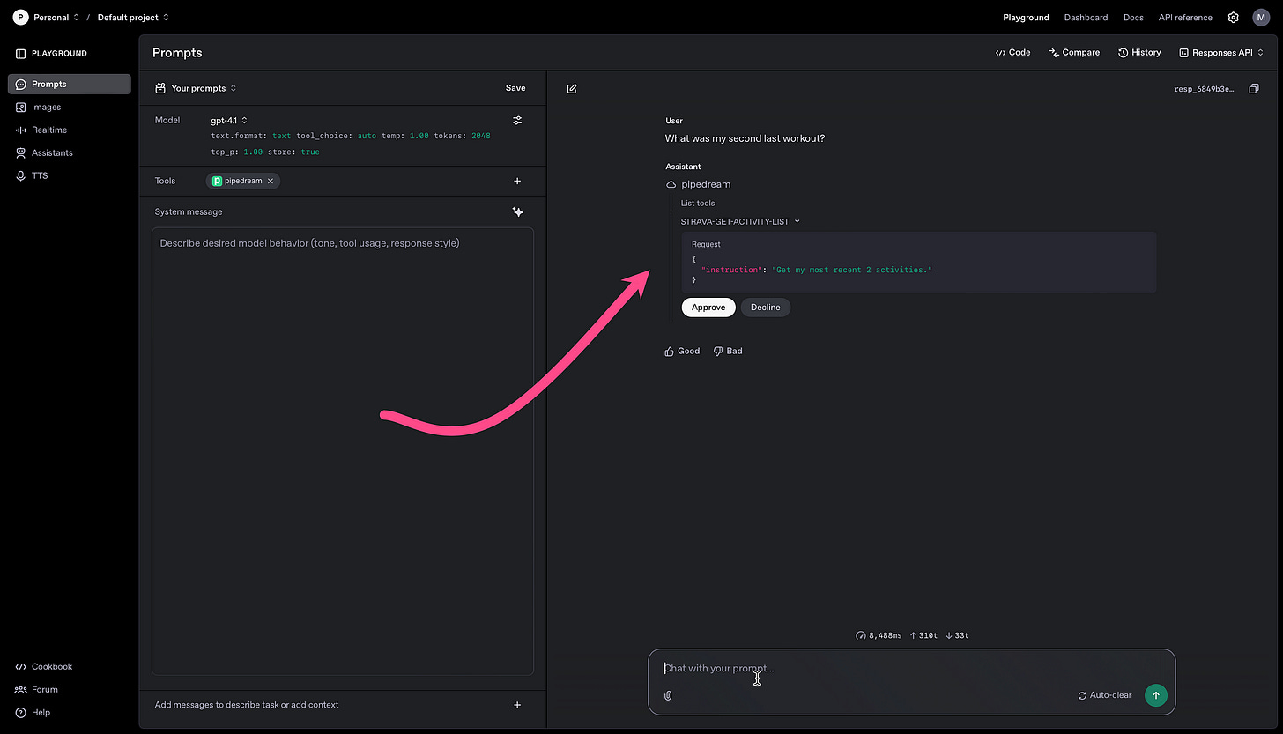This screenshot has width=1283, height=734.
Task: Save the current prompt
Action: click(x=515, y=88)
